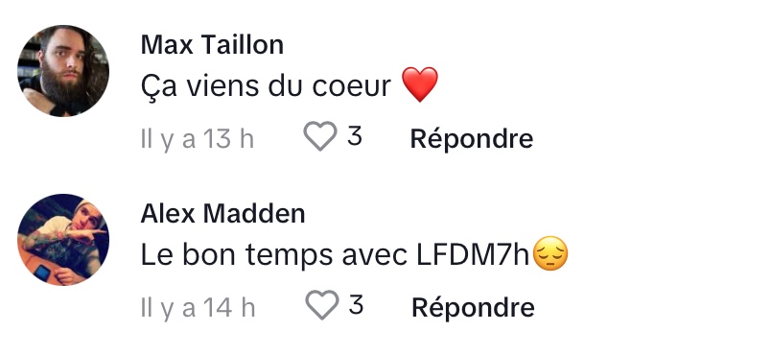Reply to Max Taillon using Répondre
771x355 pixels.
pyautogui.click(x=472, y=139)
